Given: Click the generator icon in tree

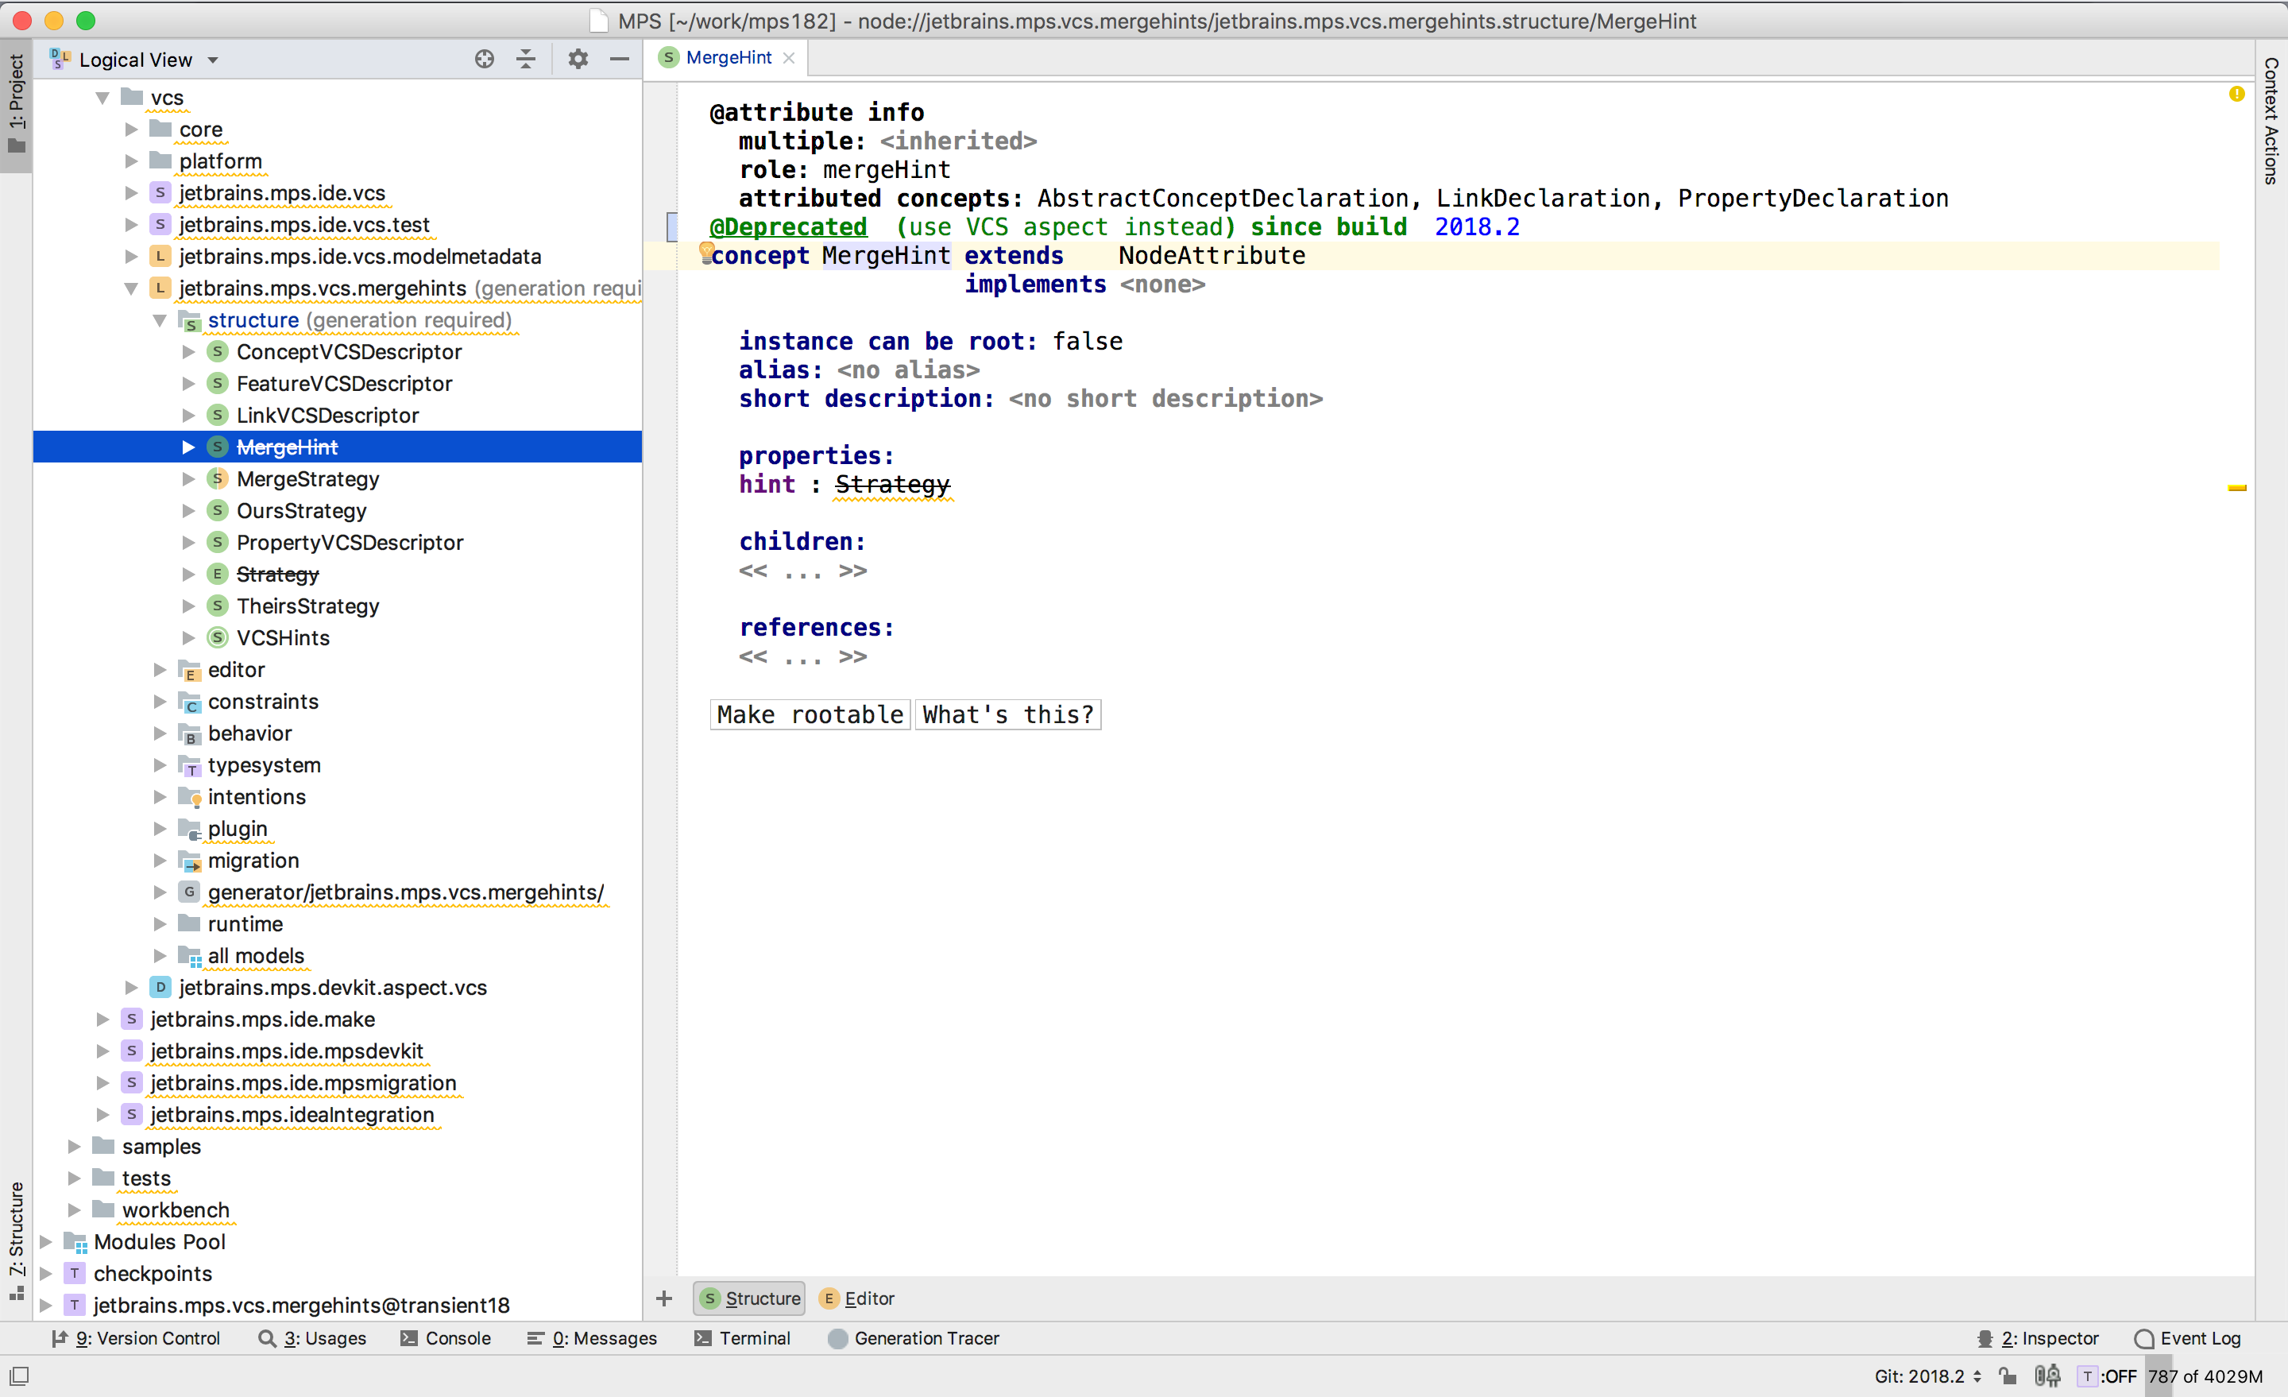Looking at the screenshot, I should pyautogui.click(x=189, y=892).
